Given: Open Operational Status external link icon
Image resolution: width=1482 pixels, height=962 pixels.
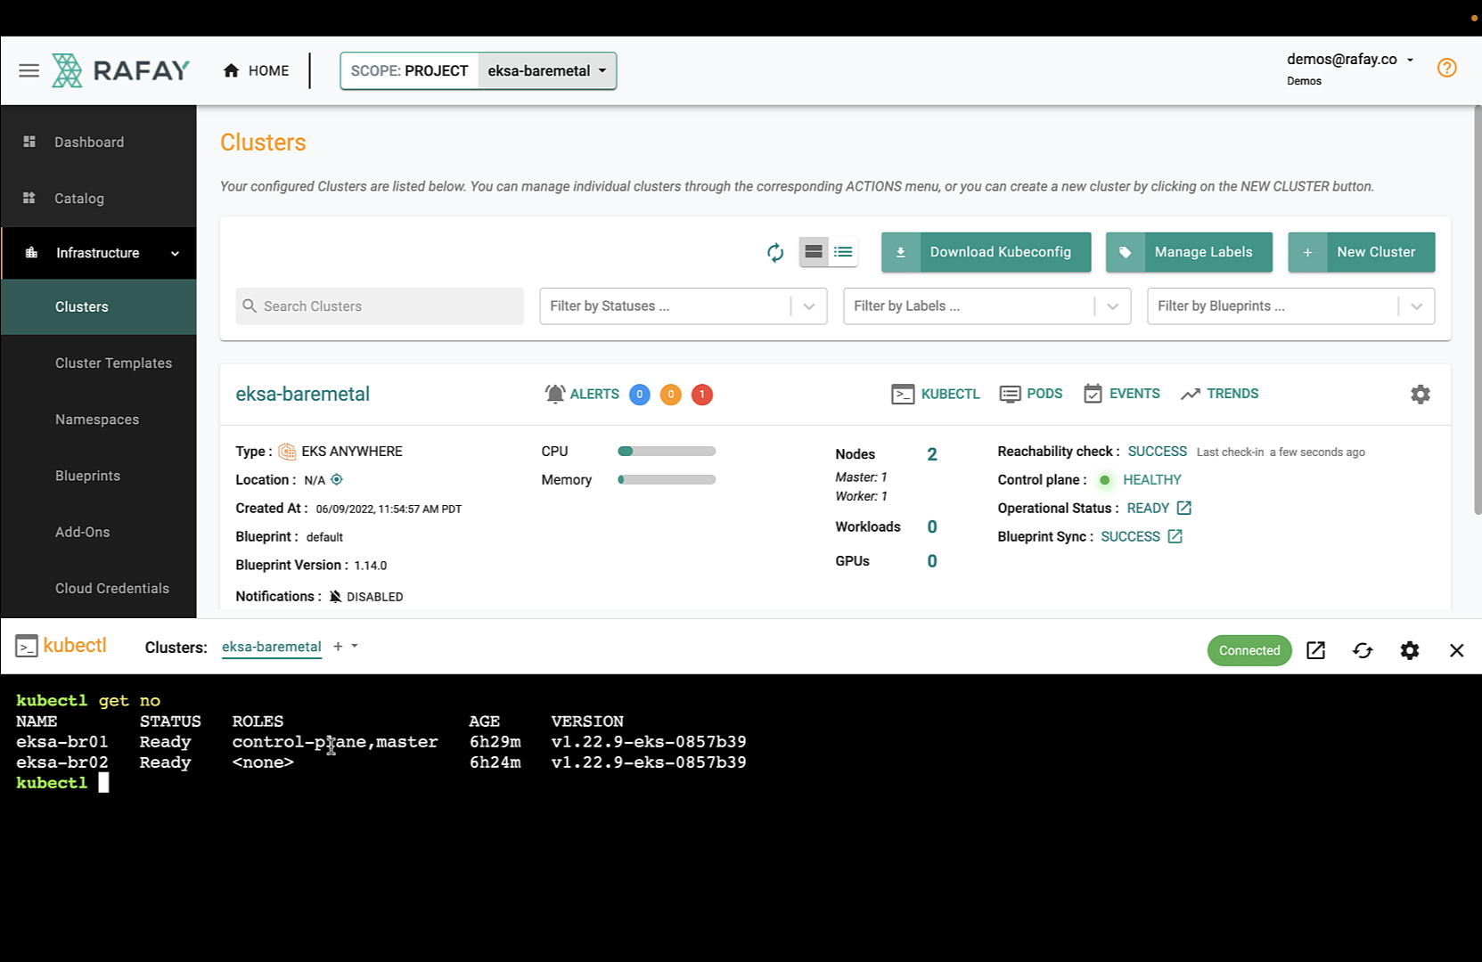Looking at the screenshot, I should coord(1183,508).
